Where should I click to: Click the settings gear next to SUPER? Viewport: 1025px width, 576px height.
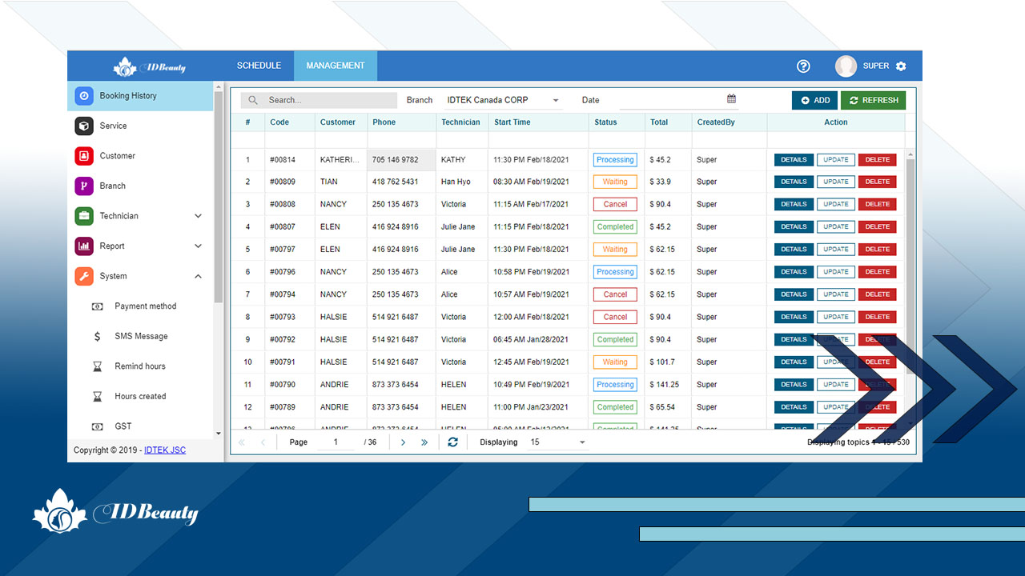point(901,66)
